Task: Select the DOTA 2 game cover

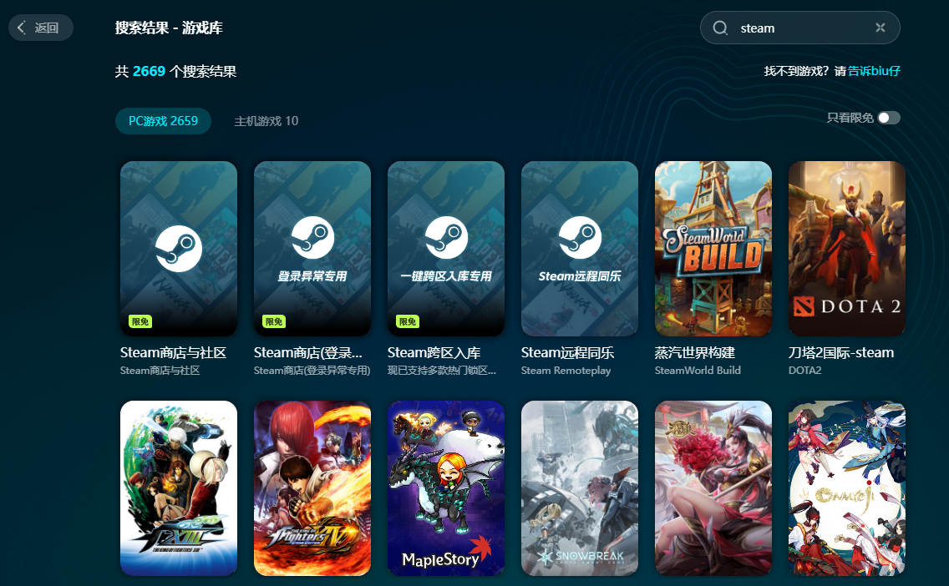Action: [847, 248]
